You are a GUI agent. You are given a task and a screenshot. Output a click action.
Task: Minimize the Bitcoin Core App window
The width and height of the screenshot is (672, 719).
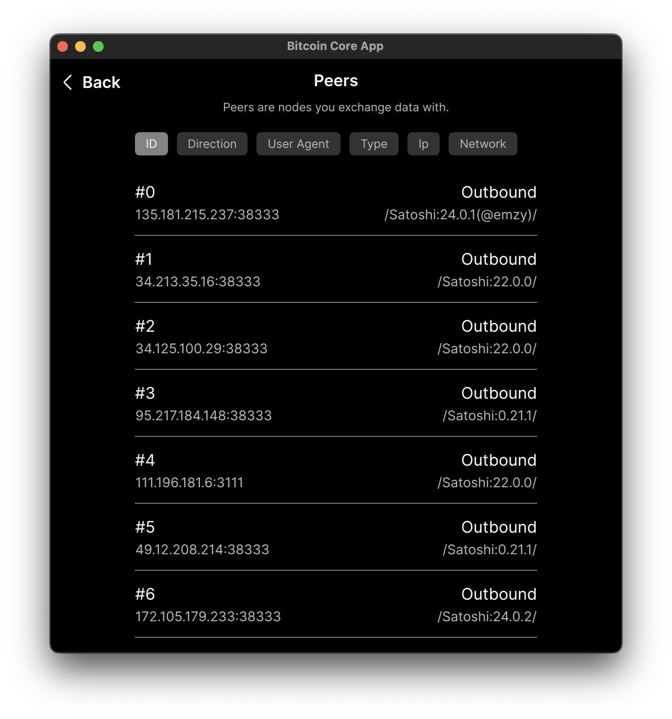(x=80, y=46)
